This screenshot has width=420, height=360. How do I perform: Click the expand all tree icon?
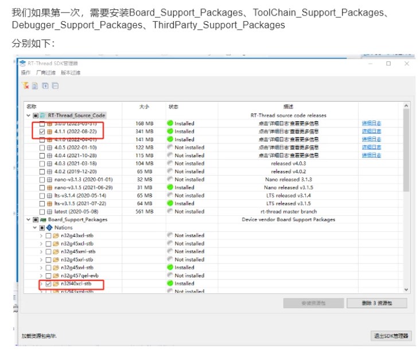point(45,86)
